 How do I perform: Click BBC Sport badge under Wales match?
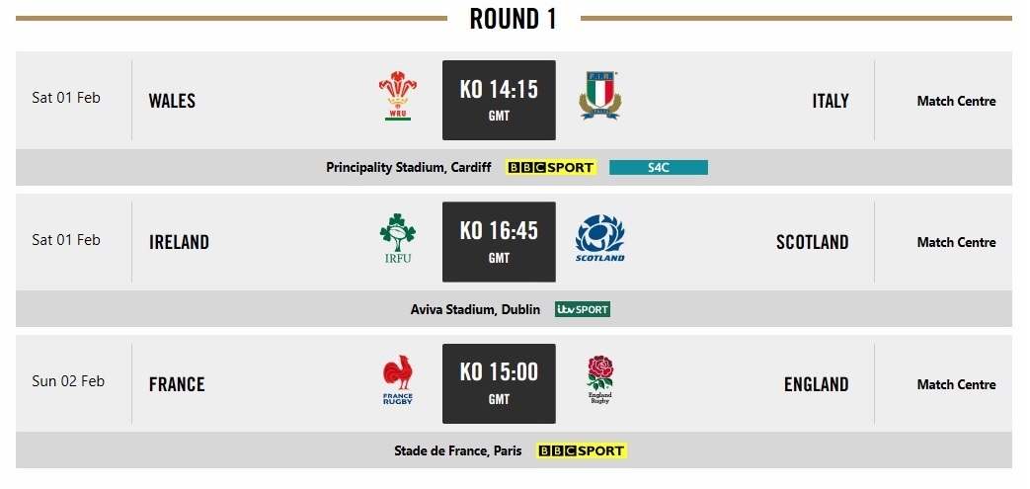coord(551,168)
